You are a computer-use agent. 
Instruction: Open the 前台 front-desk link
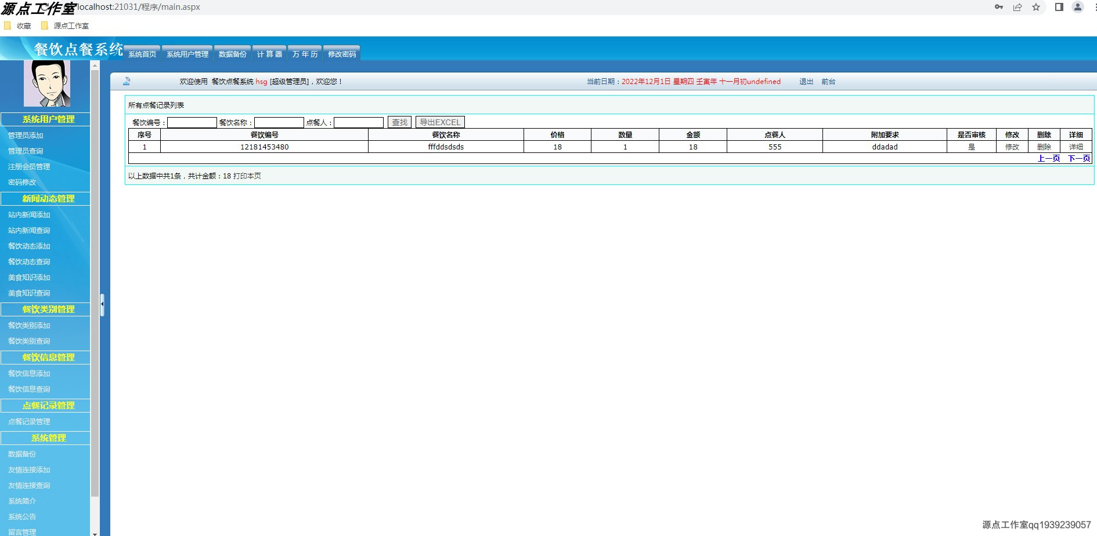click(x=829, y=81)
